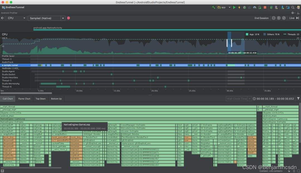Open profiler settings gear icon

pyautogui.click(x=293, y=13)
